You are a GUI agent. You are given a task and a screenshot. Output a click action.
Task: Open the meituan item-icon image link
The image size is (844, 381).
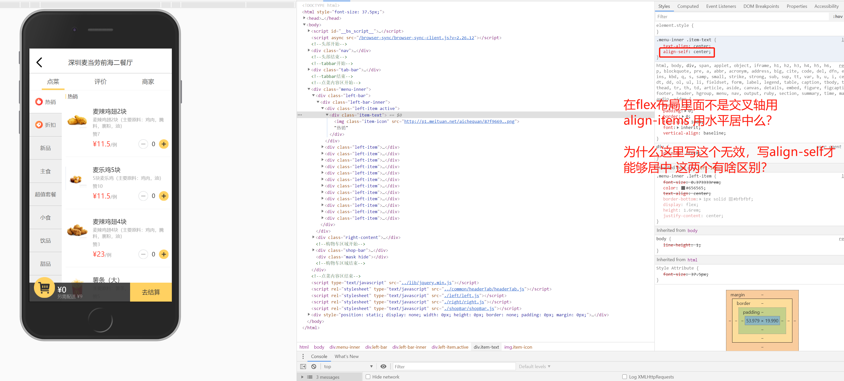pyautogui.click(x=459, y=121)
